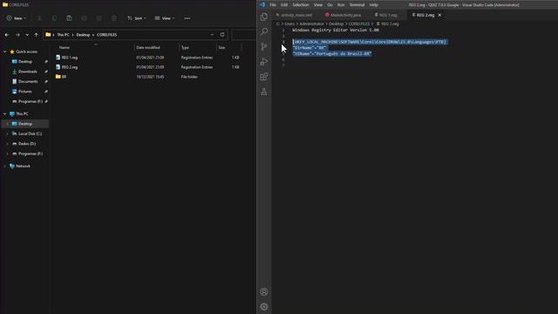This screenshot has width=558, height=314.
Task: Open the View menu in VS Code
Action: point(317,5)
